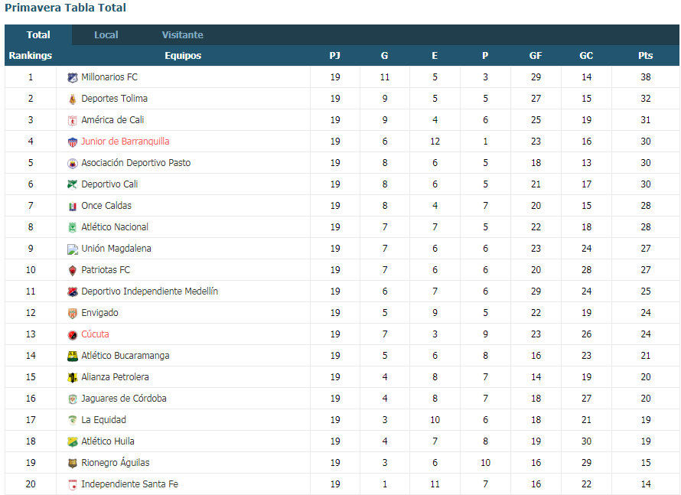Click the Alianza Petrolera crest icon
681x495 pixels.
pos(73,377)
